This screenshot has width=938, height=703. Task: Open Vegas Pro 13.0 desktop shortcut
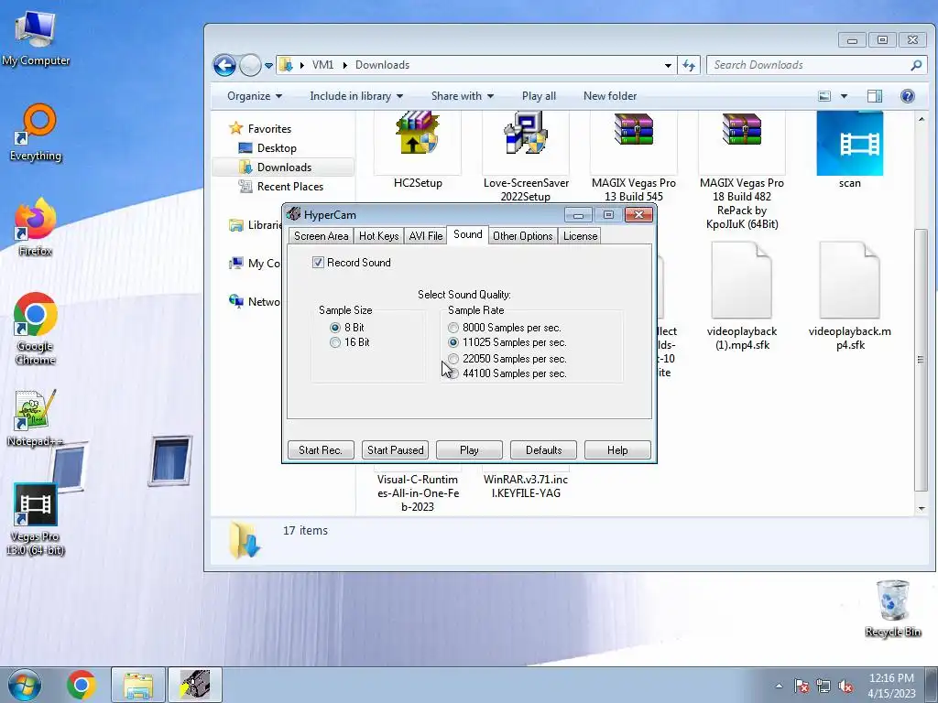pyautogui.click(x=36, y=520)
